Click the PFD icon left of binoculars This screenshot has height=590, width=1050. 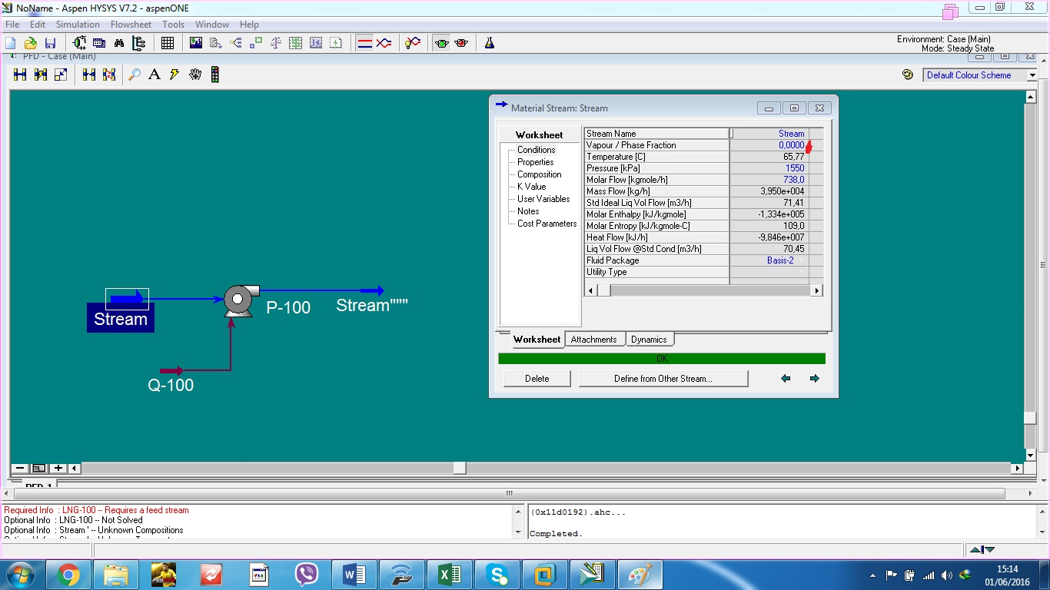pyautogui.click(x=80, y=43)
